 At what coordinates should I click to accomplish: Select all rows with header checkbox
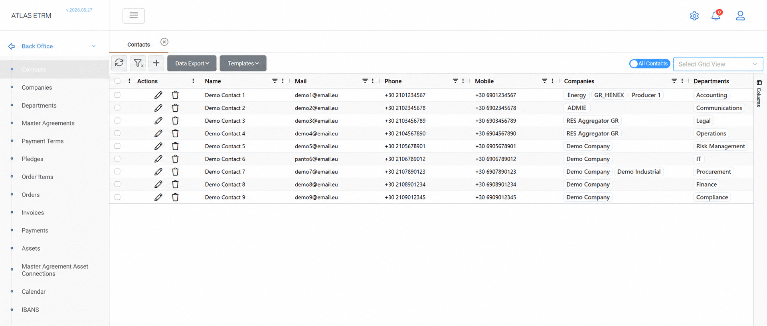[117, 81]
